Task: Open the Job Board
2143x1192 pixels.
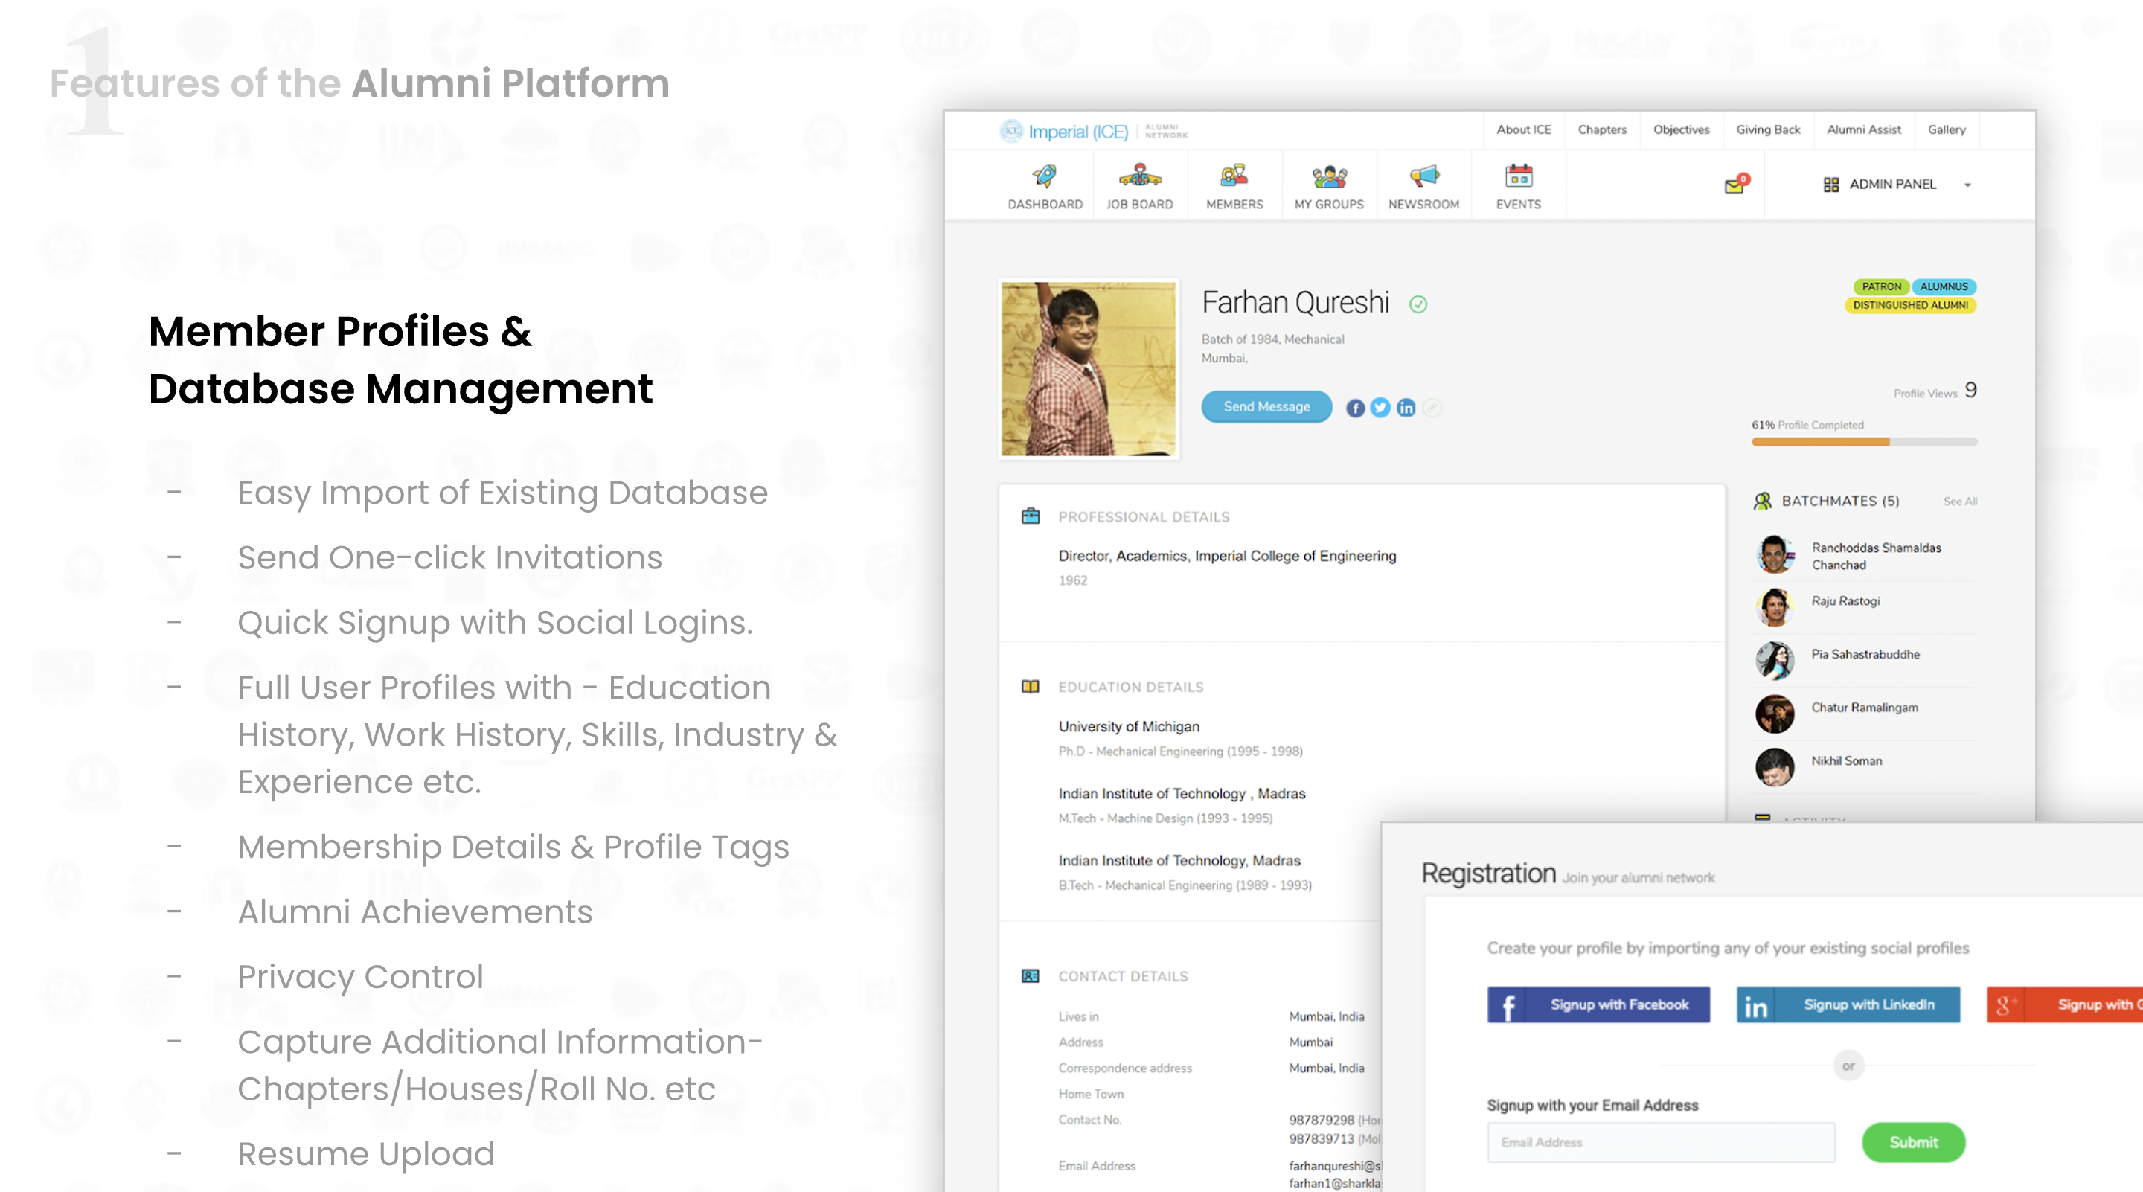Action: 1139,185
